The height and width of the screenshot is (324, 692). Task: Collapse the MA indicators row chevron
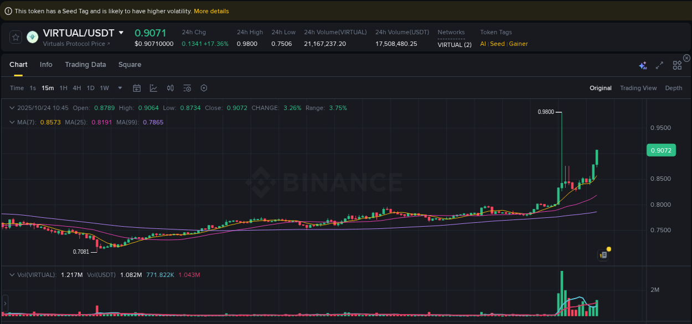tap(12, 122)
